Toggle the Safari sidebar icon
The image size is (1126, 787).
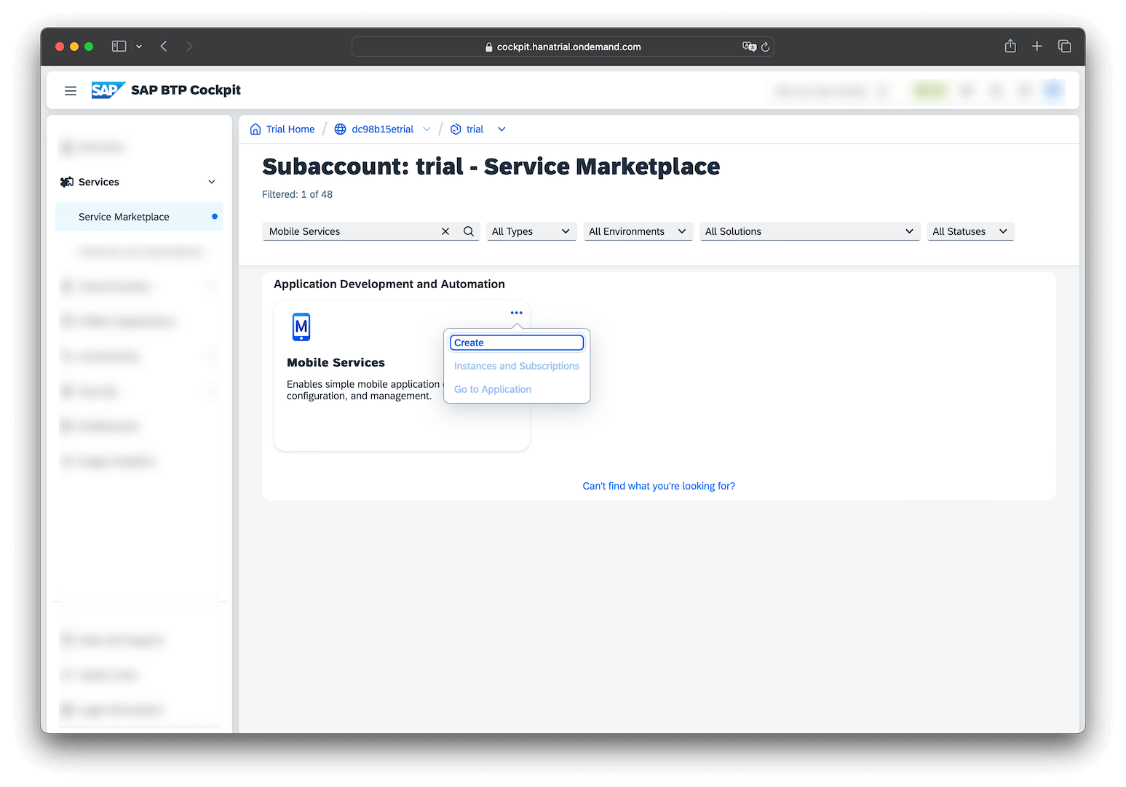coord(119,46)
